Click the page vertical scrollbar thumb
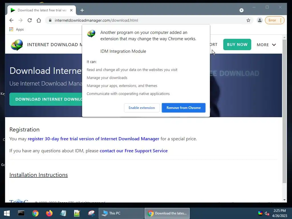This screenshot has height=219, width=292. click(x=284, y=111)
